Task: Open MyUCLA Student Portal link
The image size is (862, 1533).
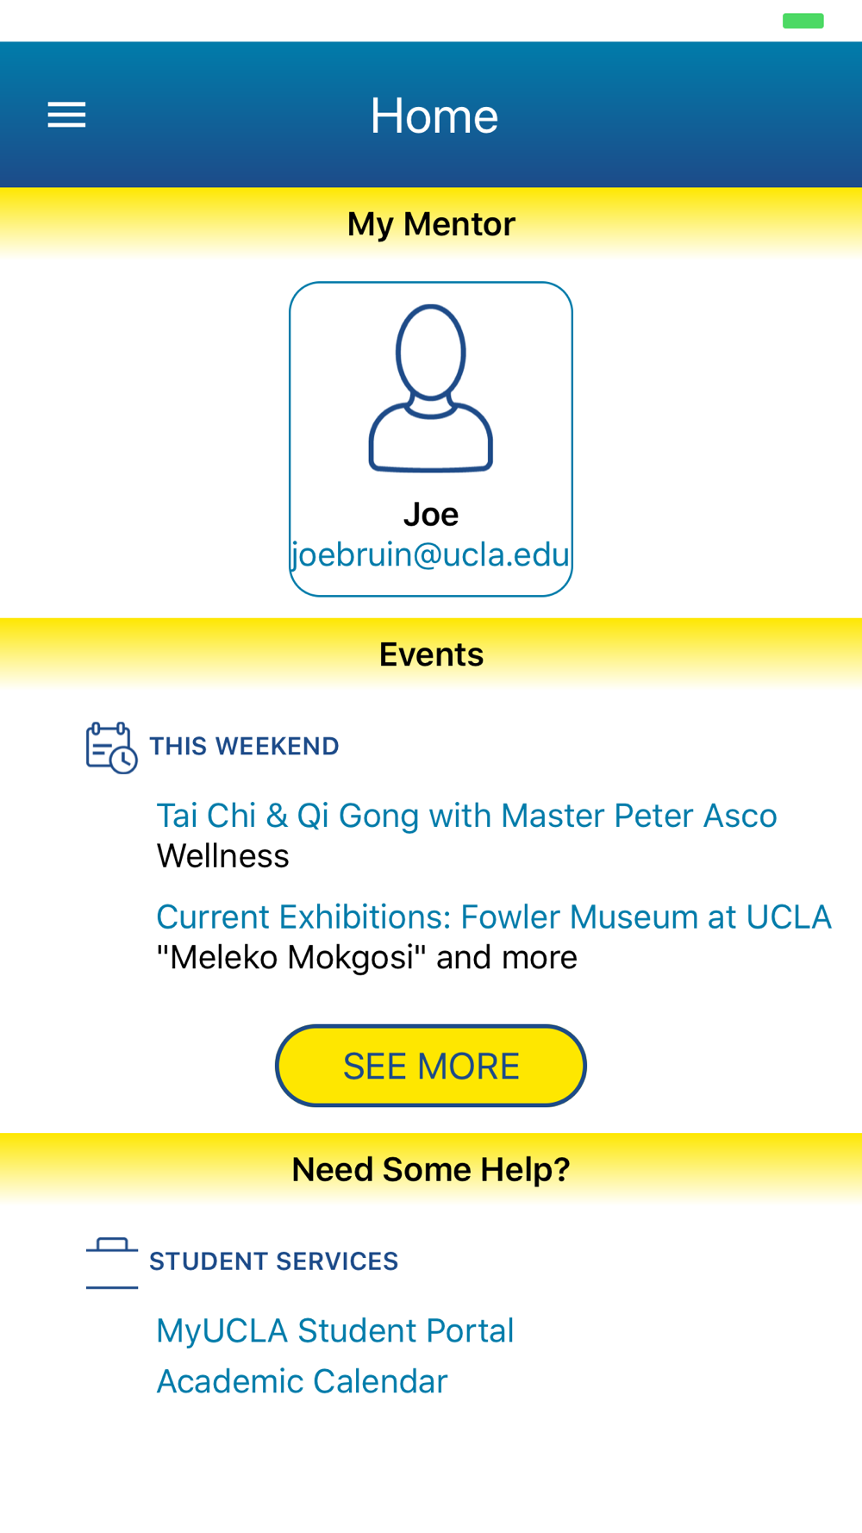Action: [x=334, y=1330]
